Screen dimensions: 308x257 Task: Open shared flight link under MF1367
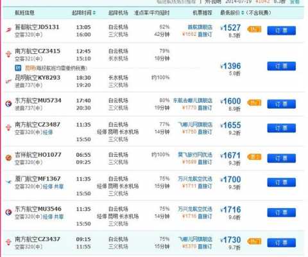59,186
